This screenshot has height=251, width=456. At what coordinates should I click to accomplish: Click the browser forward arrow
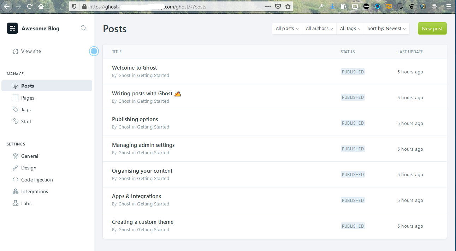(18, 6)
